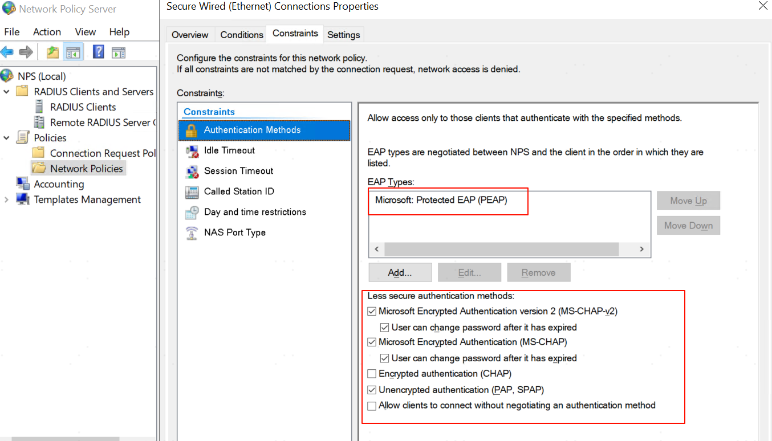
Task: Select the RADIUS Clients tree item
Action: click(x=83, y=107)
